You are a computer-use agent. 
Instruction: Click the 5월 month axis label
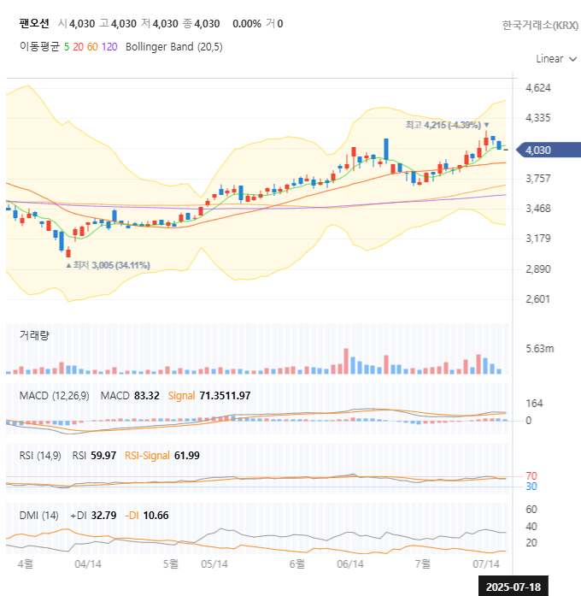[171, 564]
